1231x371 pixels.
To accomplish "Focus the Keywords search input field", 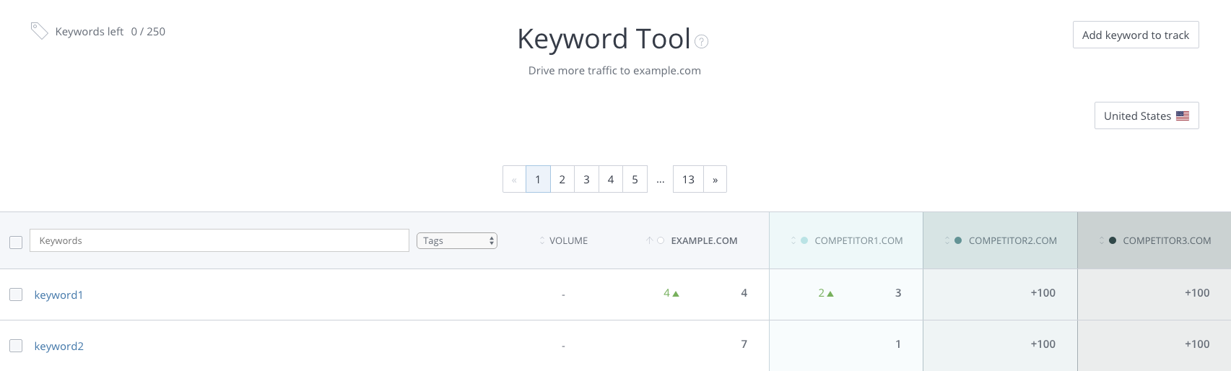I will 219,240.
